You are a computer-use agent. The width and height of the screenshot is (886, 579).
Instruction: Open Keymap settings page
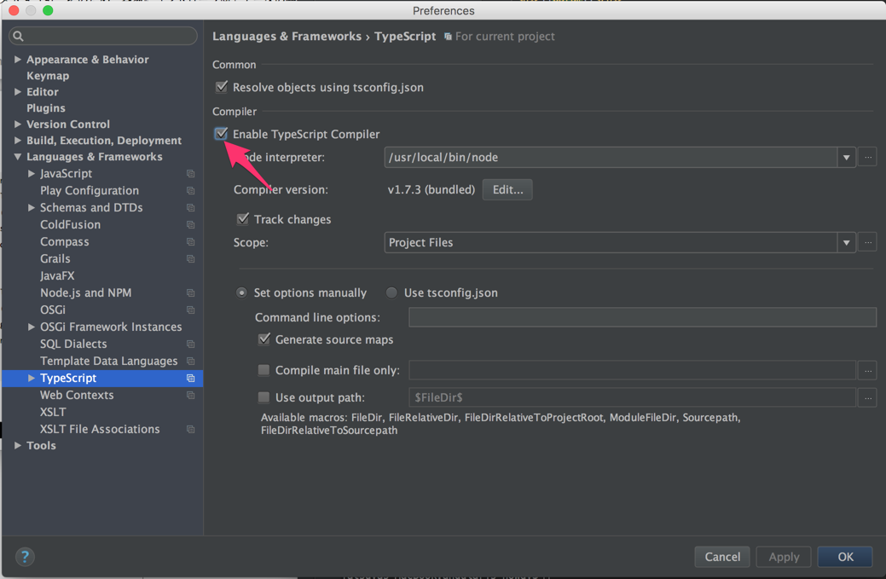(48, 76)
